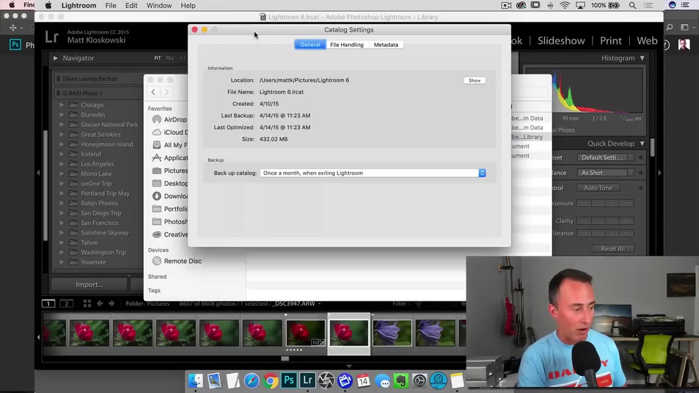
Task: Collapse the Quick Develop panel
Action: click(642, 144)
